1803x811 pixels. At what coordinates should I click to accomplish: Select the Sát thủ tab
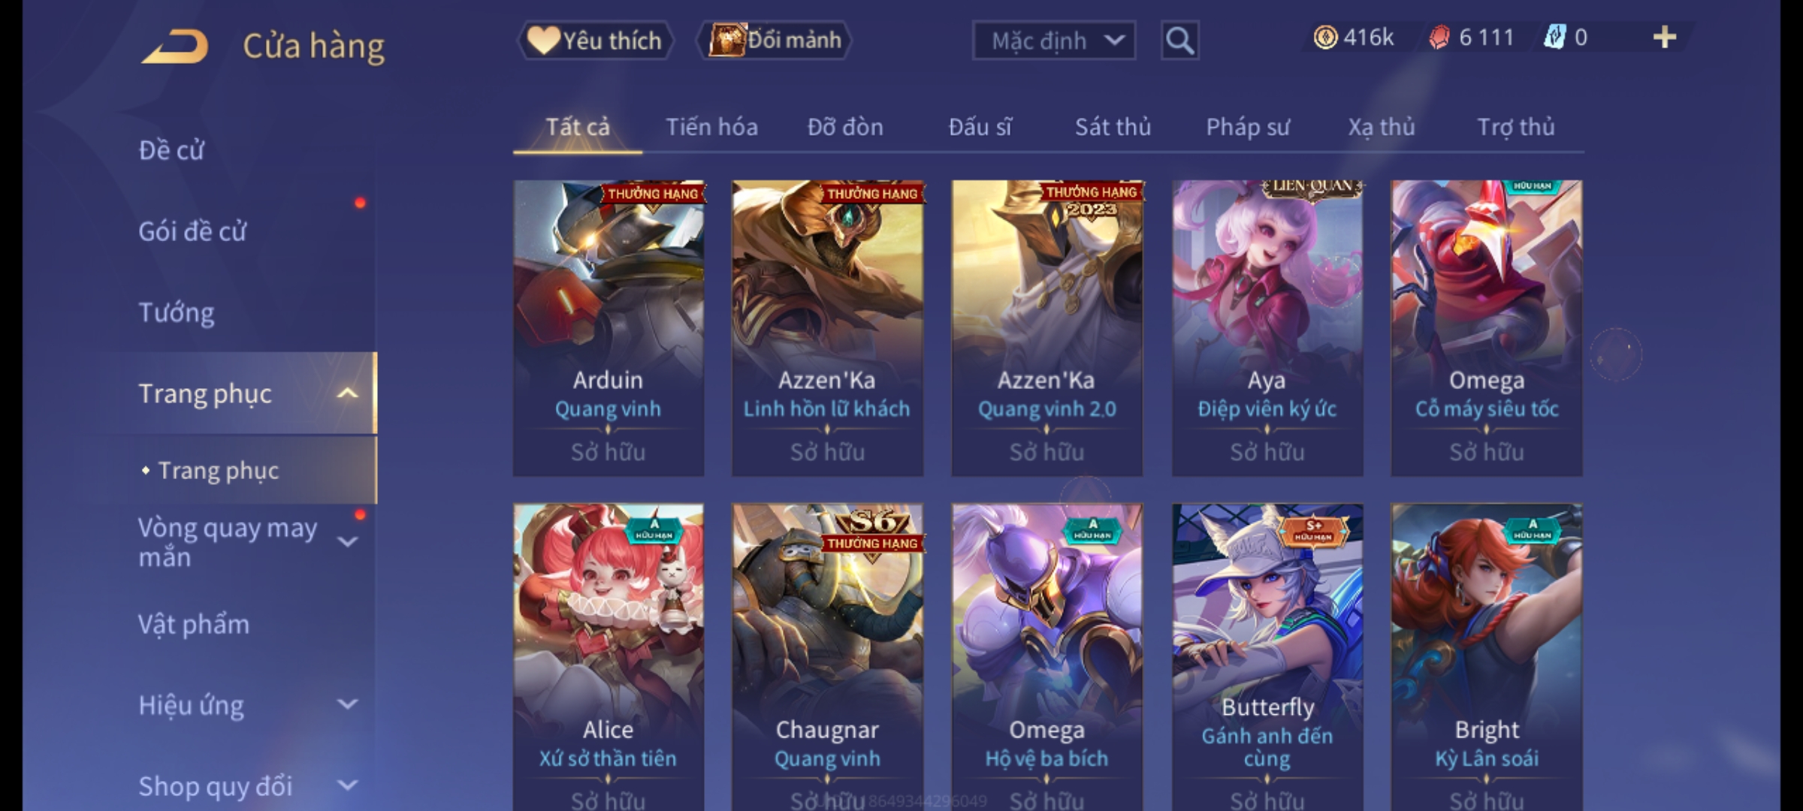(x=1113, y=127)
